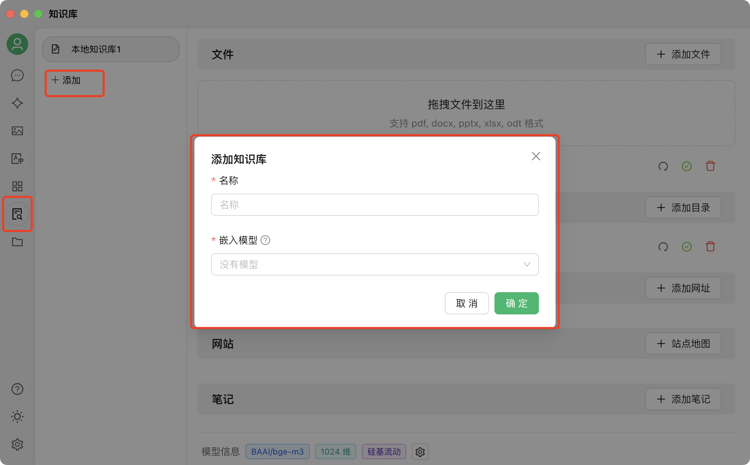Toggle the theme sun icon
This screenshot has height=465, width=750.
pyautogui.click(x=17, y=416)
